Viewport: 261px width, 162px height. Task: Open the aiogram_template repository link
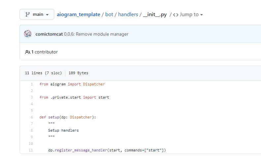pos(79,15)
